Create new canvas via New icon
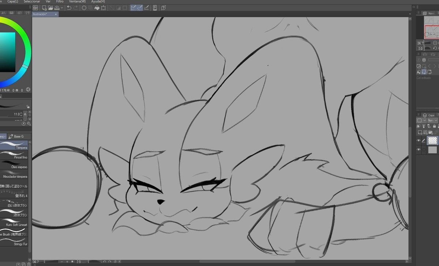Viewport: 439px width, 266px height. coord(44,8)
